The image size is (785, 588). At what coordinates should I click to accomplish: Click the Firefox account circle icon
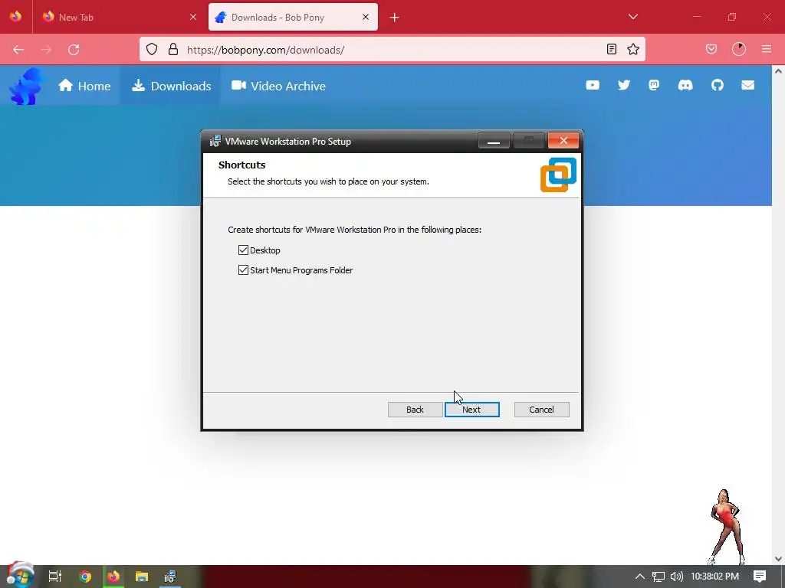point(739,49)
